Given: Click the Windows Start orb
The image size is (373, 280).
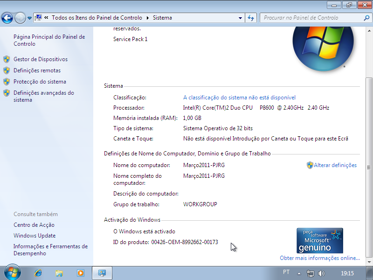Looking at the screenshot, I should (x=13, y=273).
